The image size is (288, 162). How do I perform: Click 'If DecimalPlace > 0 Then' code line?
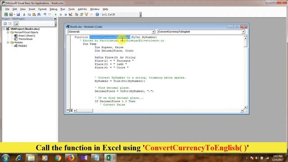115,101
